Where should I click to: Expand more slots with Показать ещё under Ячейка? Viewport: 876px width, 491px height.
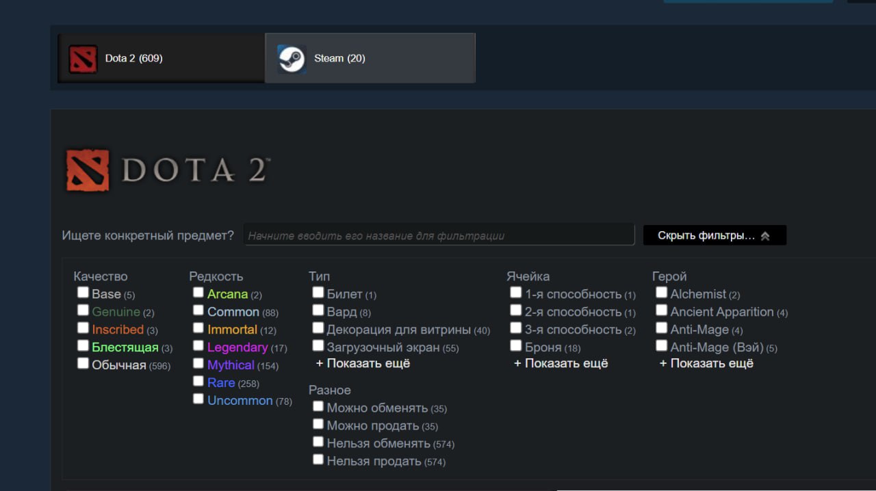pyautogui.click(x=561, y=363)
